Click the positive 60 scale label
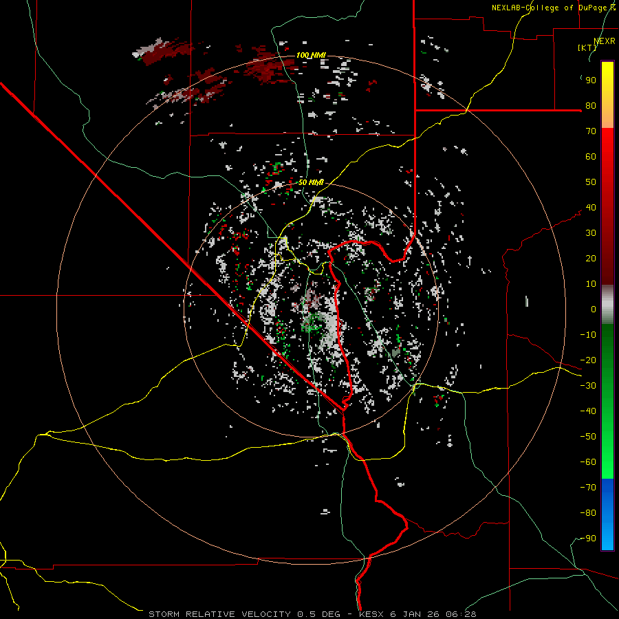619x619 pixels. [x=591, y=157]
